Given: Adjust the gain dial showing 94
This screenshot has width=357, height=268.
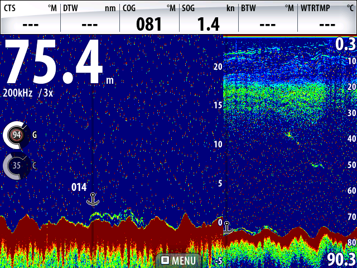Looking at the screenshot, I should click(x=16, y=135).
